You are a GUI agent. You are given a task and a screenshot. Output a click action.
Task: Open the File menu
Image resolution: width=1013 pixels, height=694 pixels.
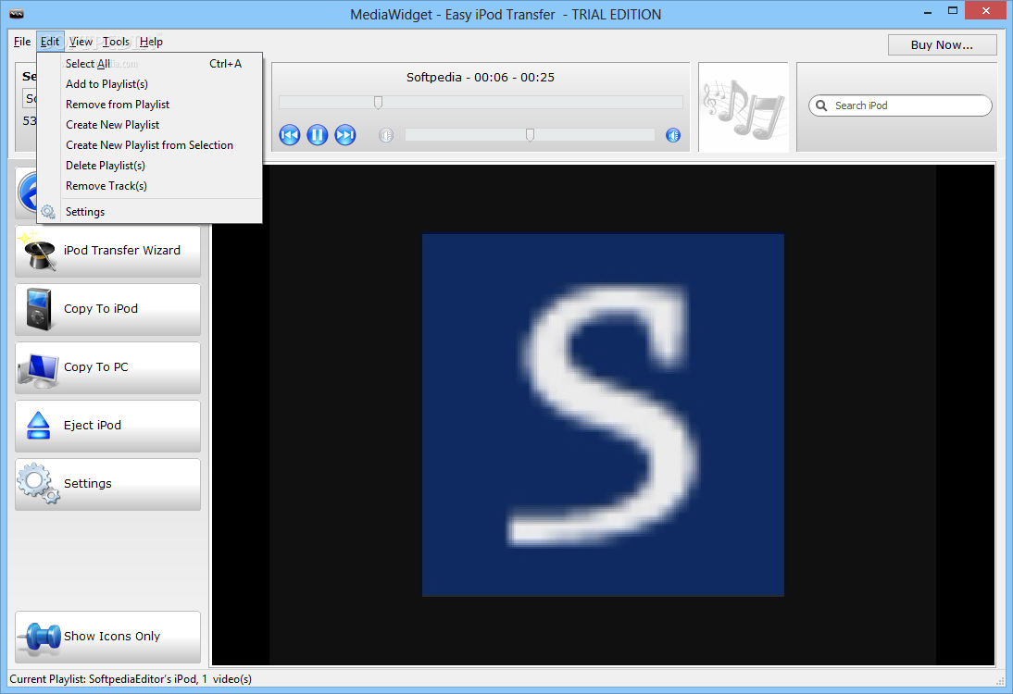(22, 42)
